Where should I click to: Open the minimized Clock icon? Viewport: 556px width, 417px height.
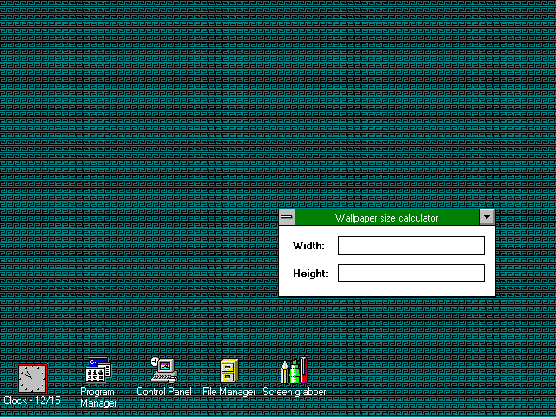31,378
